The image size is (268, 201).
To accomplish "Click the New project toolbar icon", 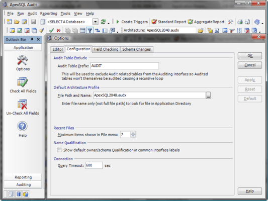I will 10,22.
